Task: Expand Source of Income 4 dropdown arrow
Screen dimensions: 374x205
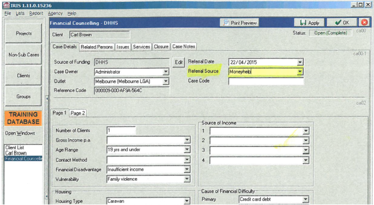Action: coord(306,161)
